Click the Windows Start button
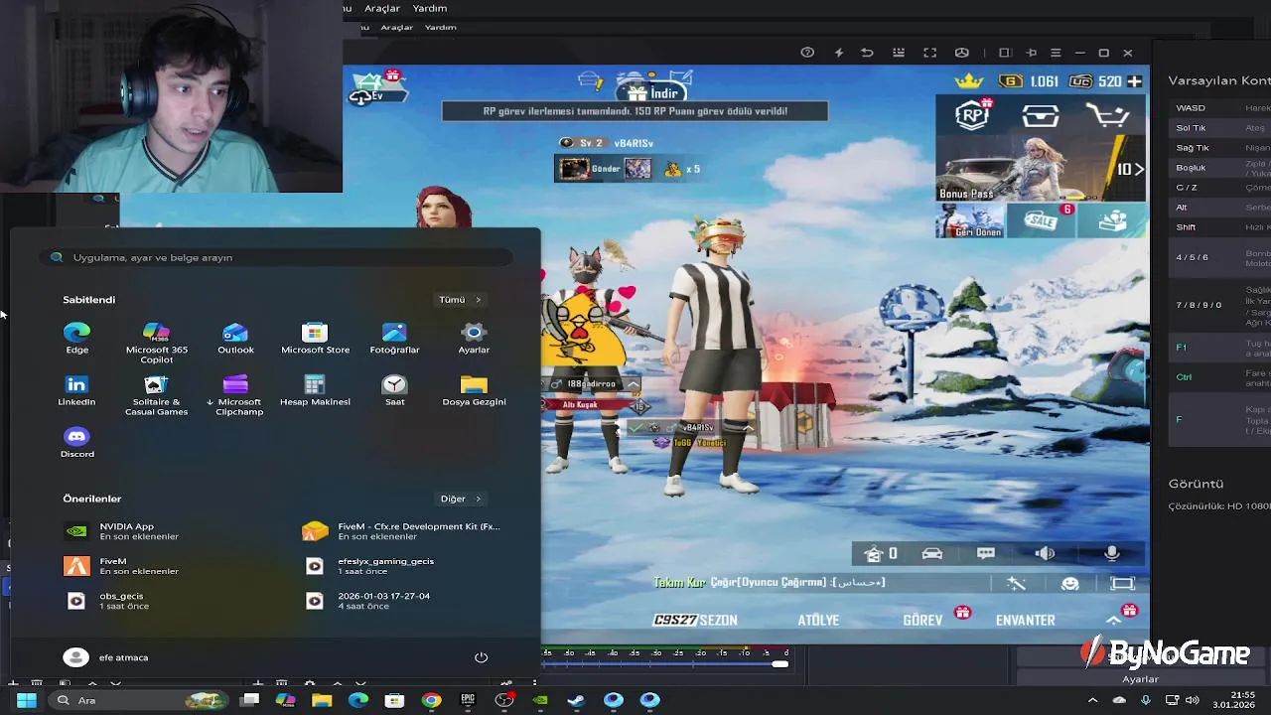Viewport: 1271px width, 715px height. [27, 700]
